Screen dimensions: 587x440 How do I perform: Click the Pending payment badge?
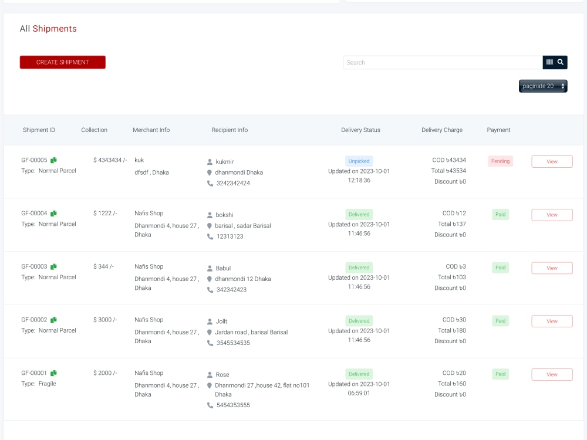(500, 161)
